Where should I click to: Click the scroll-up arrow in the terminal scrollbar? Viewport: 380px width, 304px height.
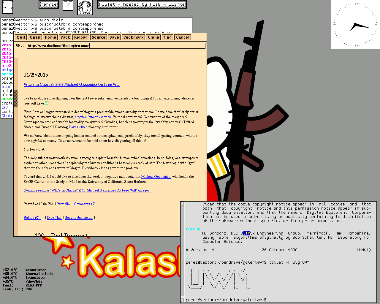pyautogui.click(x=183, y=204)
